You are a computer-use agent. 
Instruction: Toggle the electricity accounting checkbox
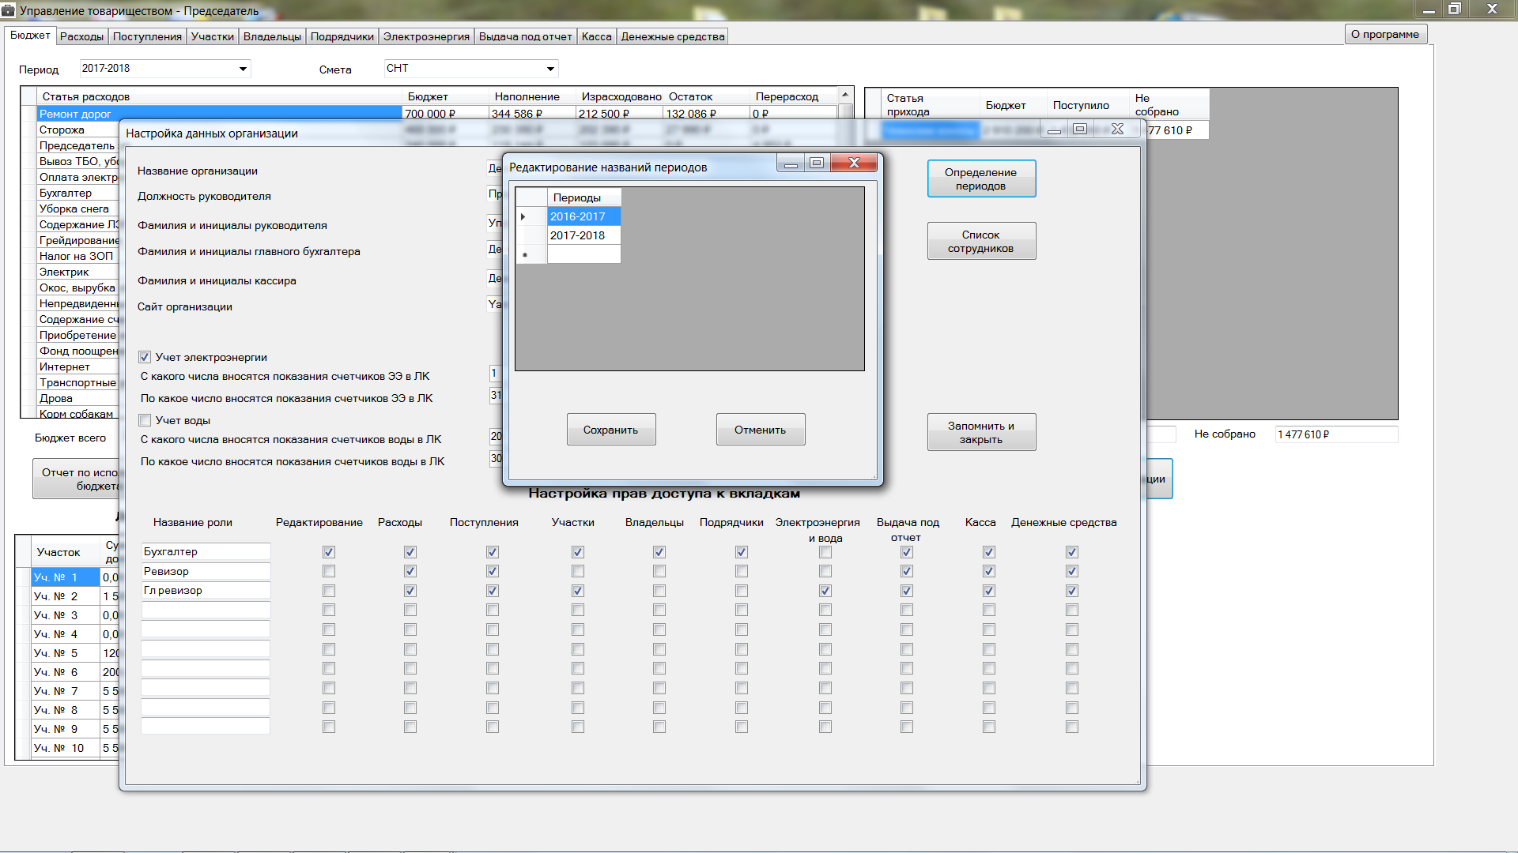tap(145, 357)
